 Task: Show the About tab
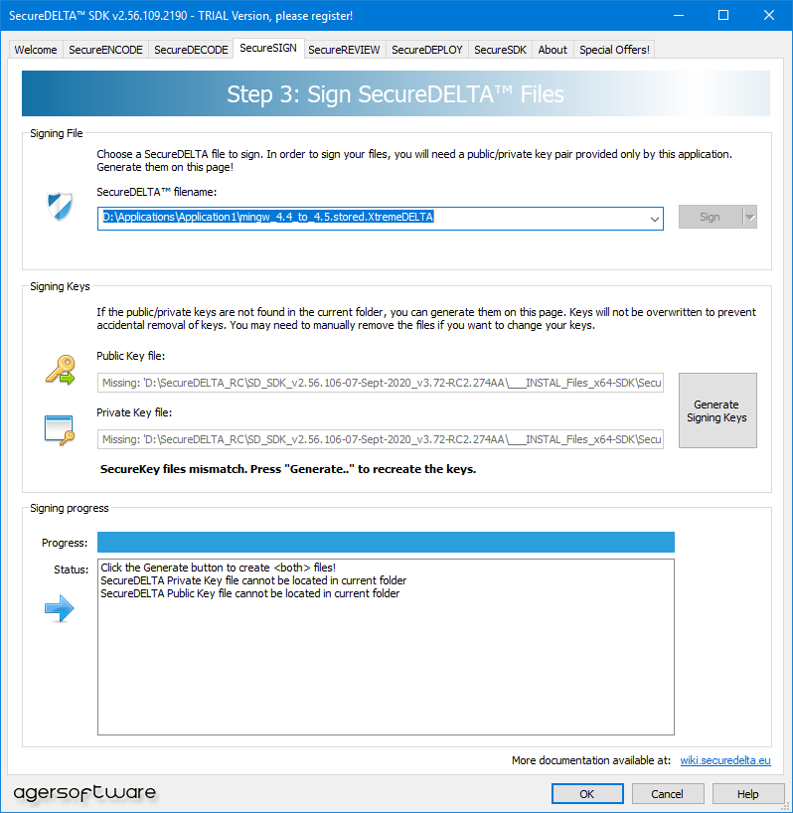pos(553,50)
